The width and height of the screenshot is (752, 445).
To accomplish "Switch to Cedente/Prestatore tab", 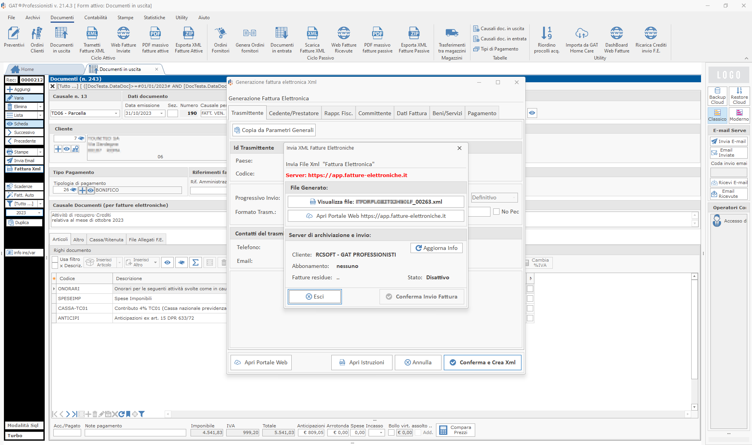I will pyautogui.click(x=294, y=113).
